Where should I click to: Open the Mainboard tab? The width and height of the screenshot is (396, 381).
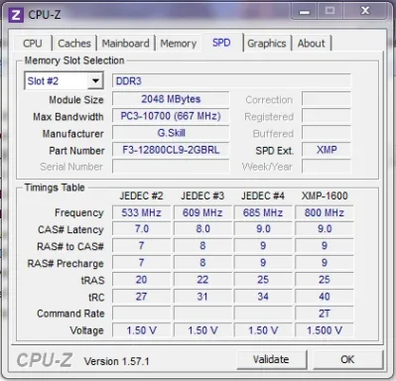125,44
